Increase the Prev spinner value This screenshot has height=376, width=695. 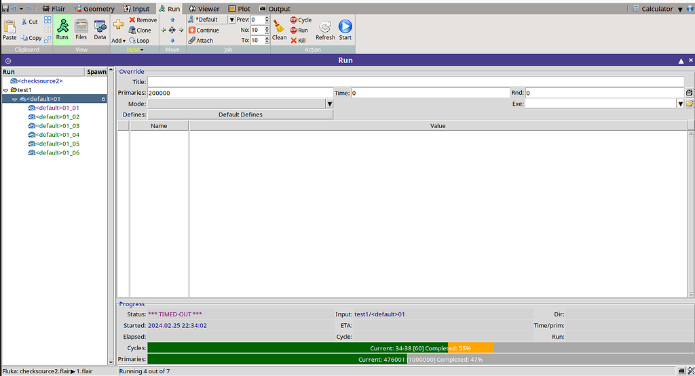267,18
